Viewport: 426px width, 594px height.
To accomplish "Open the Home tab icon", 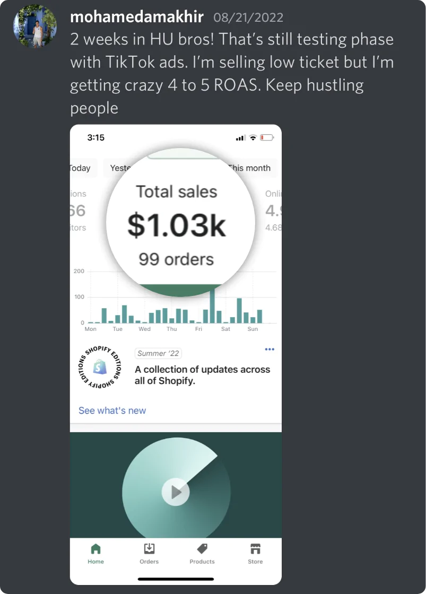I will point(95,548).
